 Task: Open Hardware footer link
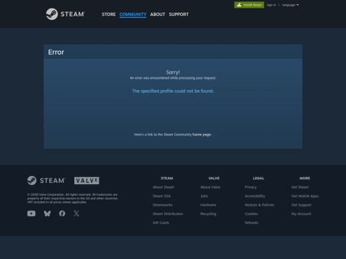coord(208,205)
